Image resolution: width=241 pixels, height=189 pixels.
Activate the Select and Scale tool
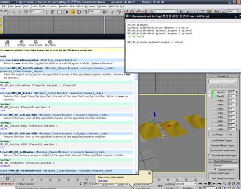85,12
